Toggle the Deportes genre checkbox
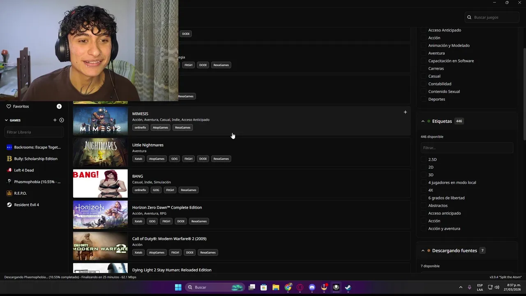The height and width of the screenshot is (296, 526). (x=423, y=99)
